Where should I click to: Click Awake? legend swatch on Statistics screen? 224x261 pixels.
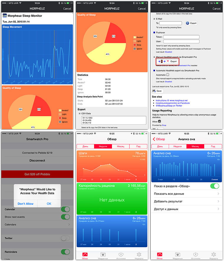pos(135,37)
